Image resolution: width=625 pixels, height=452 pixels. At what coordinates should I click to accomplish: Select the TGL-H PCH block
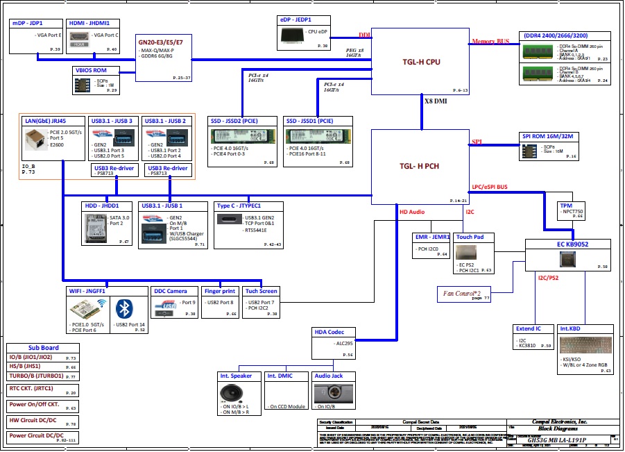420,166
